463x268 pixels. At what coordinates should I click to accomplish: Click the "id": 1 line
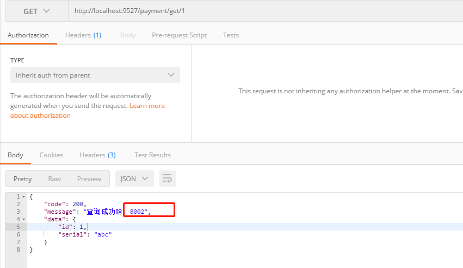72,227
